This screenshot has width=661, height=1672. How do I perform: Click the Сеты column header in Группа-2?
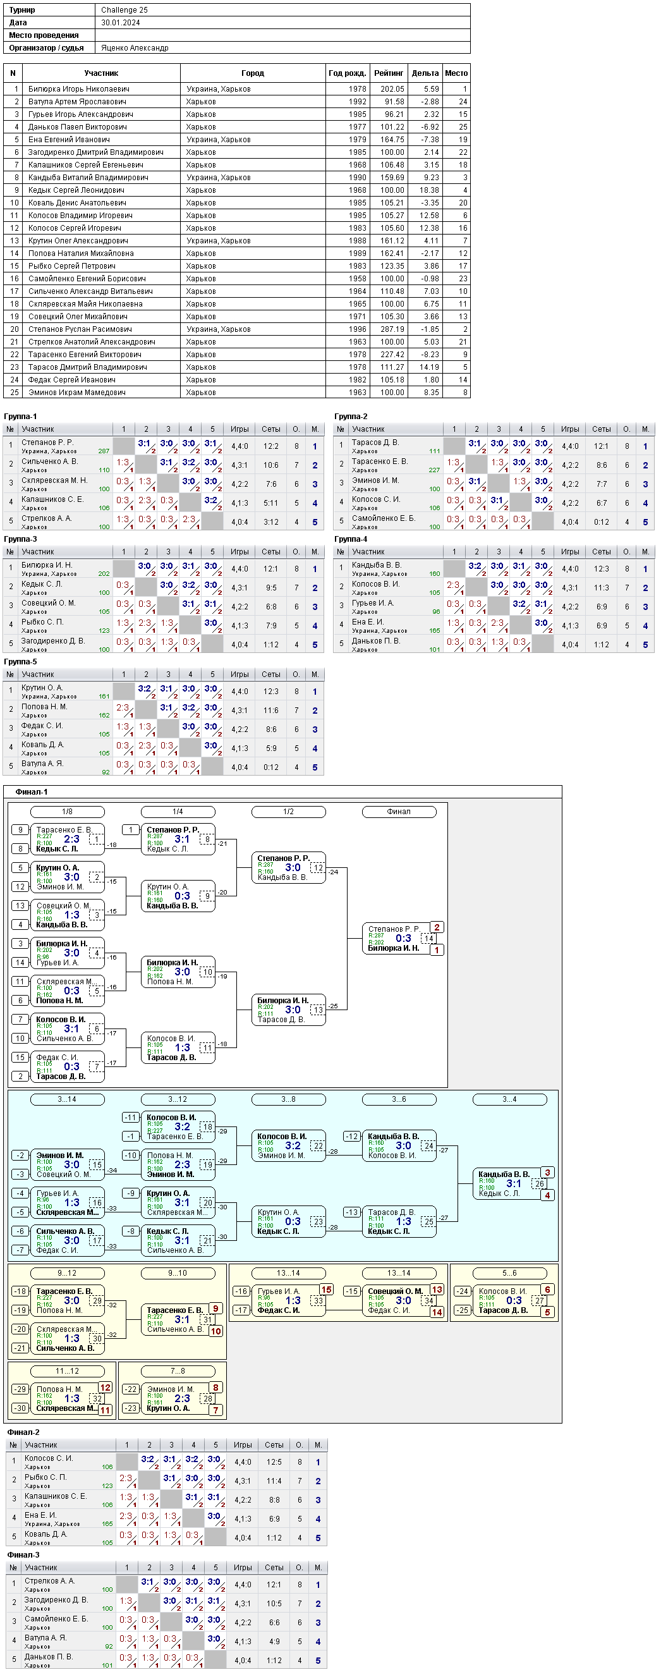(x=602, y=429)
